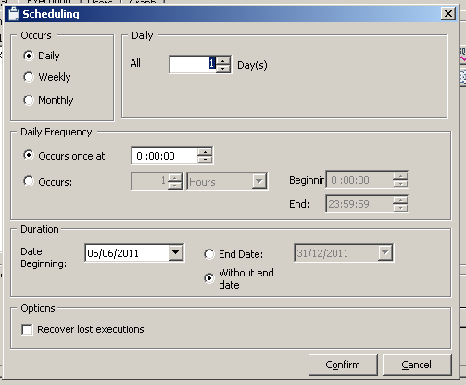Select the Monthly occurrence option
Viewport: 466px width, 385px height.
(x=29, y=100)
